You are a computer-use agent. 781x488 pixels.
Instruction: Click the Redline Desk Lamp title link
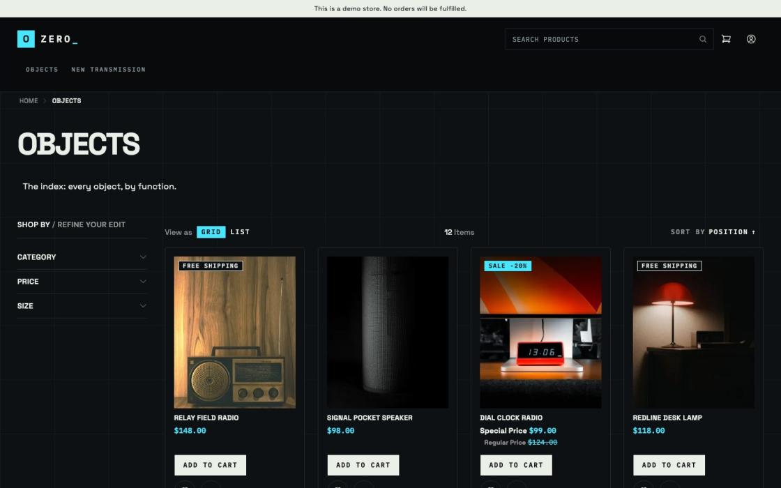point(667,418)
